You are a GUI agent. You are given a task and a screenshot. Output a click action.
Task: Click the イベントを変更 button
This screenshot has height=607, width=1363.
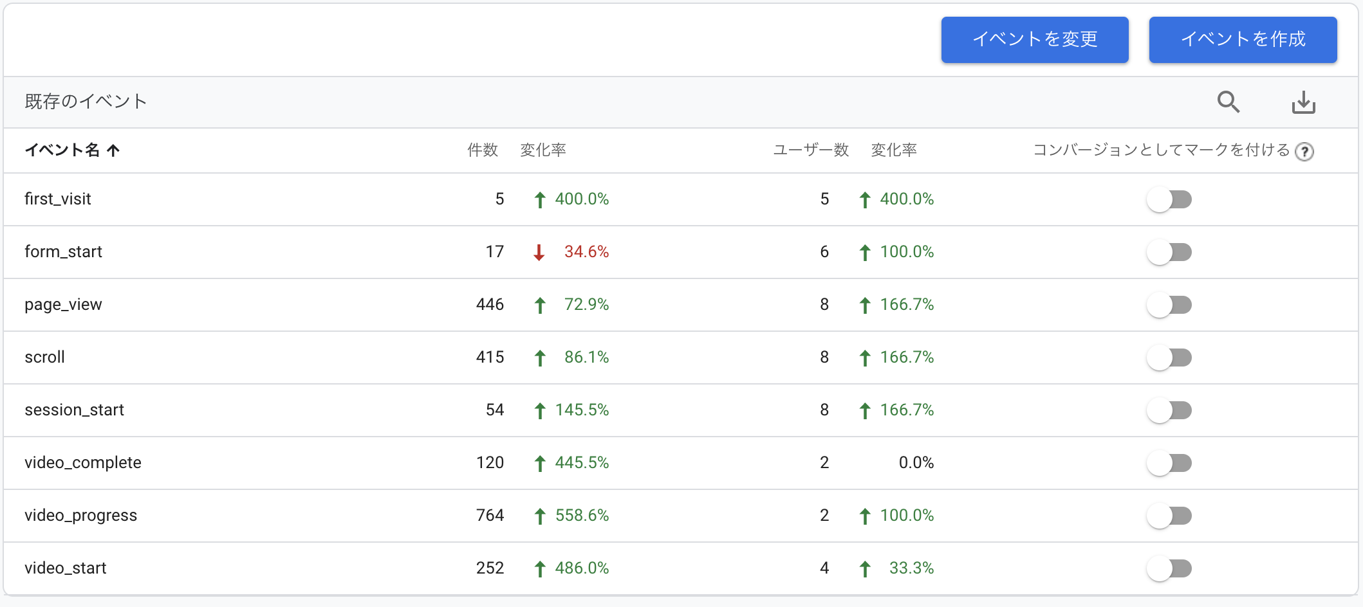1035,40
